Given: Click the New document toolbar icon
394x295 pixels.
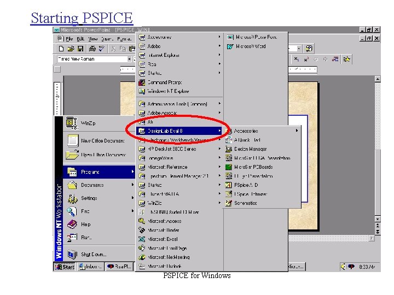Looking at the screenshot, I should click(61, 49).
